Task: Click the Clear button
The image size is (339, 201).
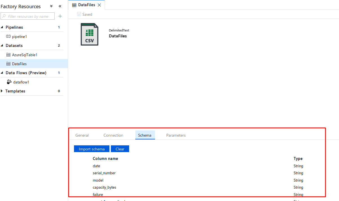Action: [120, 149]
